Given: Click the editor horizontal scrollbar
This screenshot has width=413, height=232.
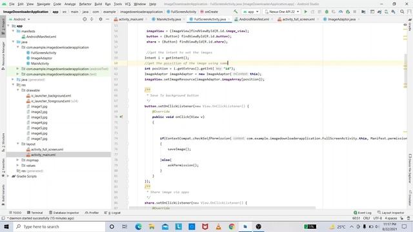Looking at the screenshot, I should click(222, 208).
